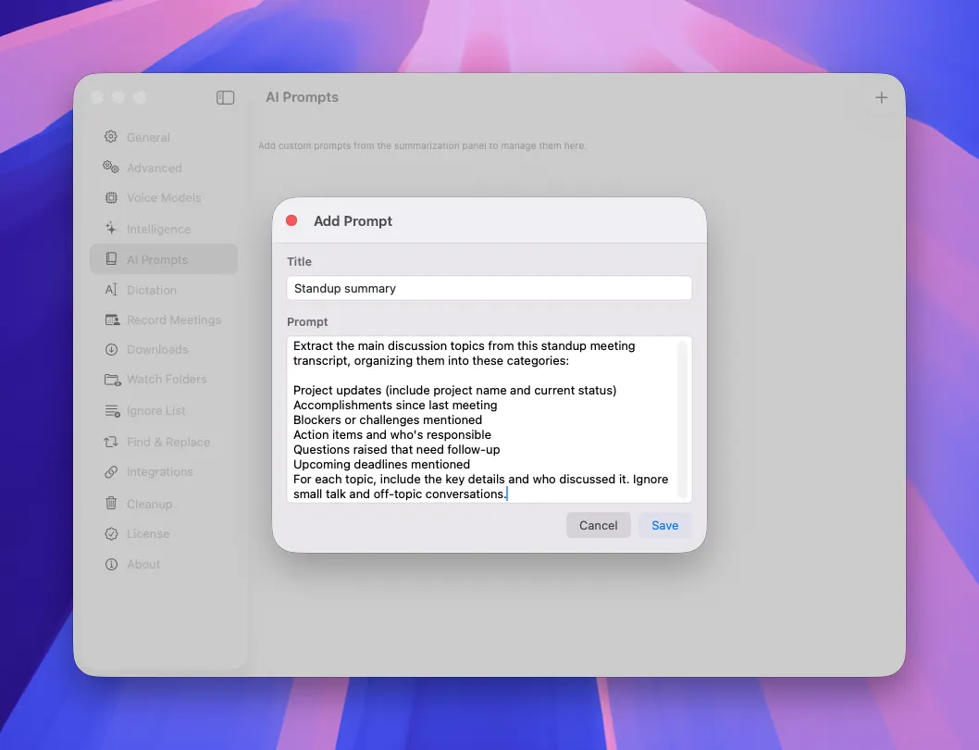Click the Downloads arrow-circle icon
Screen dimensions: 979x750
(111, 349)
